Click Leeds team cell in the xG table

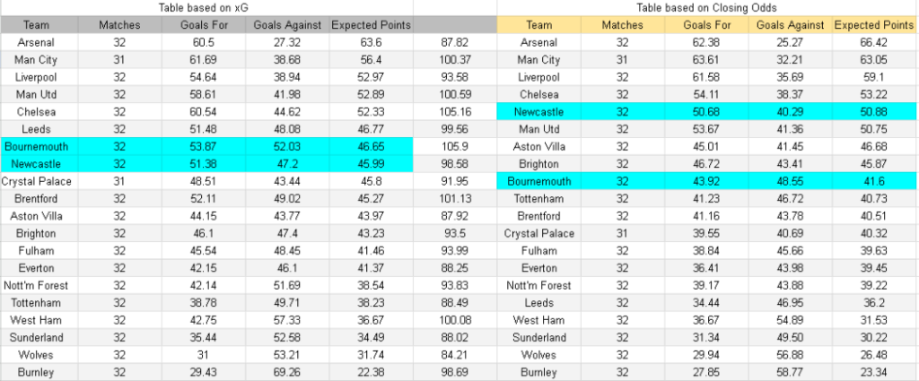click(x=37, y=129)
